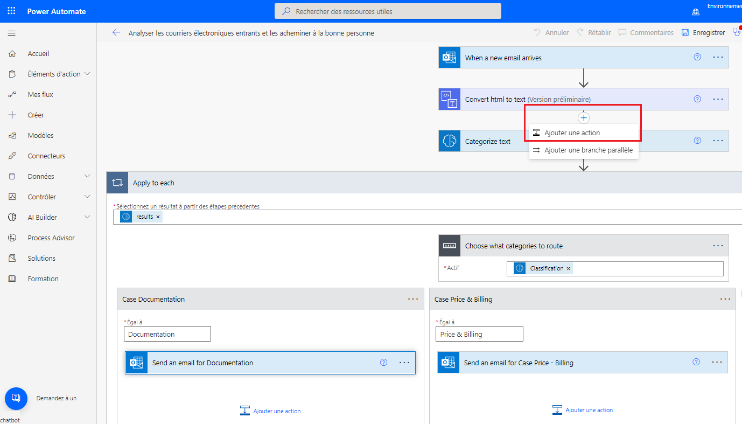Image resolution: width=742 pixels, height=424 pixels.
Task: Collapse the Choose what categories to route step
Action: [584, 246]
